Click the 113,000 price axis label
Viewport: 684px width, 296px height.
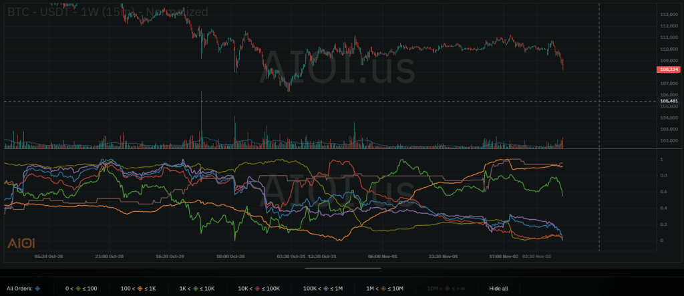669,14
